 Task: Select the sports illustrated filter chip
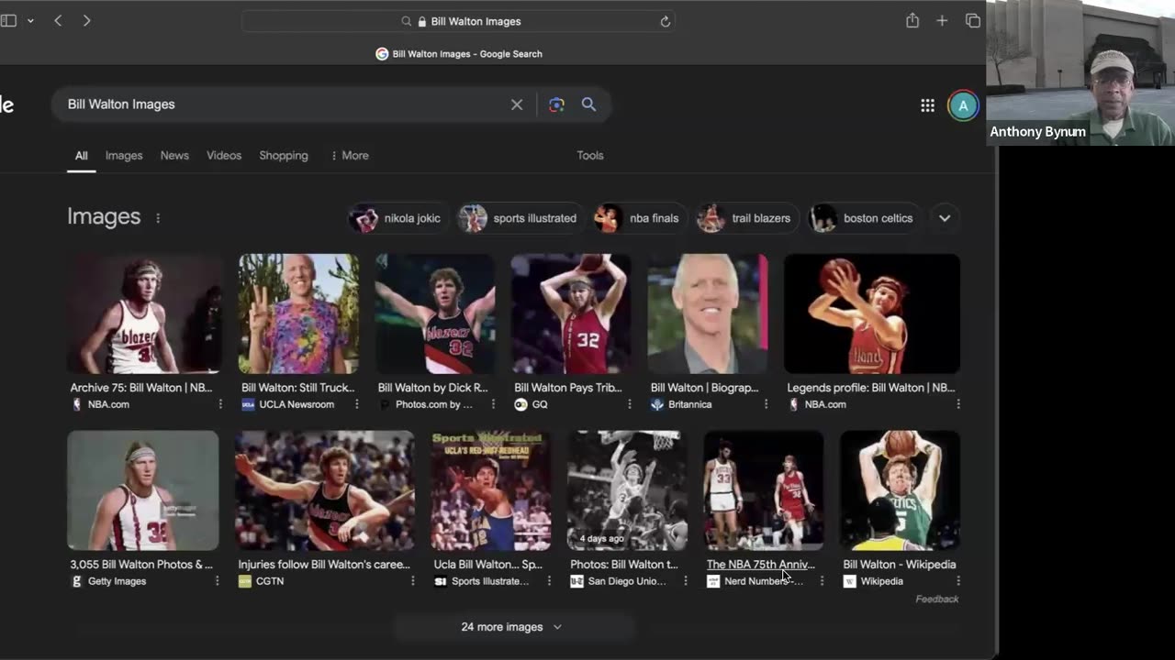click(x=520, y=218)
